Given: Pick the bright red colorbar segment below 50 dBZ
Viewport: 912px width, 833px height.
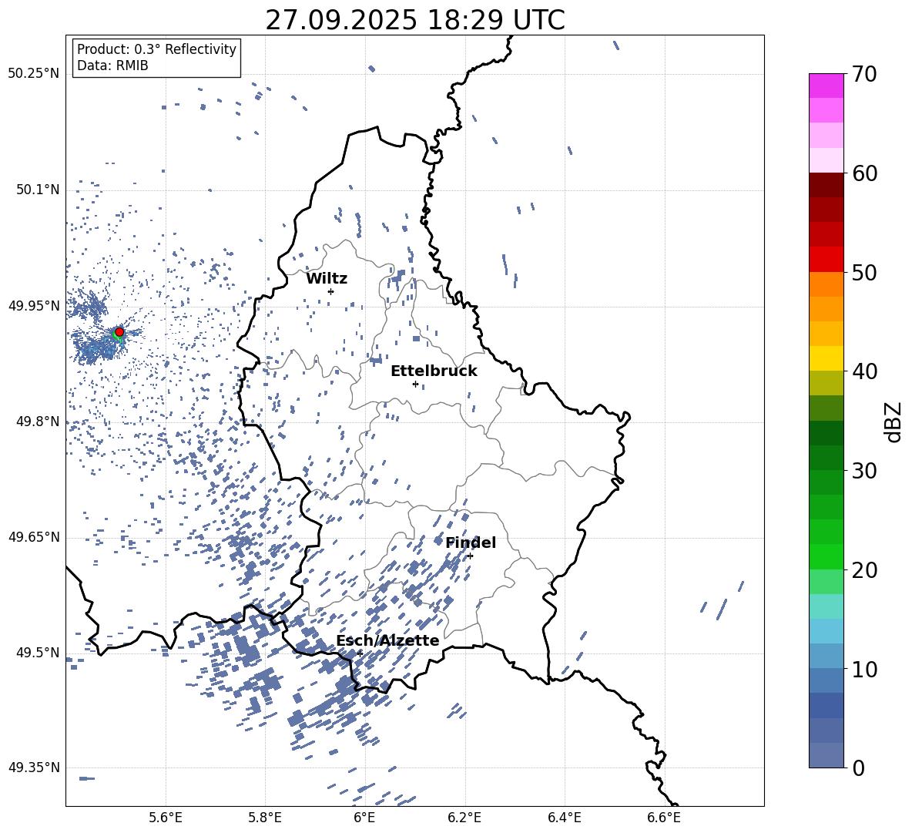Looking at the screenshot, I should point(826,260).
